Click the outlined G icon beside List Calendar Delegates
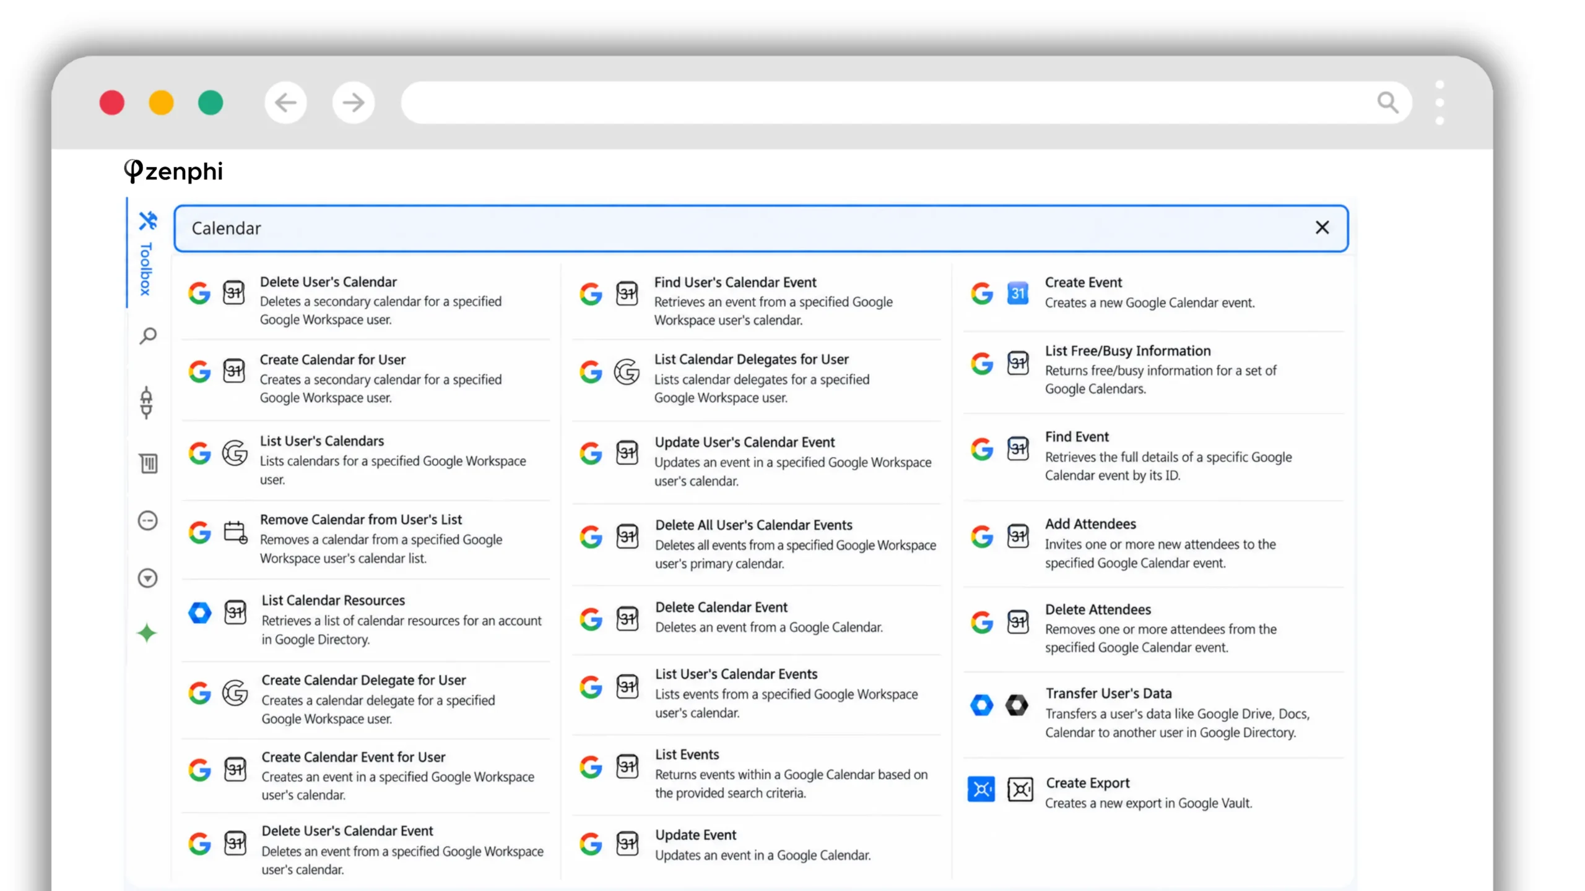 [x=627, y=371]
